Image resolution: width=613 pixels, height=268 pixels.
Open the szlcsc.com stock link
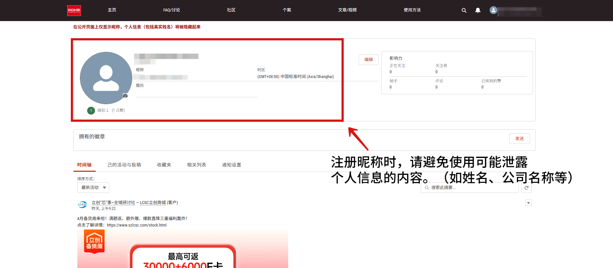click(136, 225)
